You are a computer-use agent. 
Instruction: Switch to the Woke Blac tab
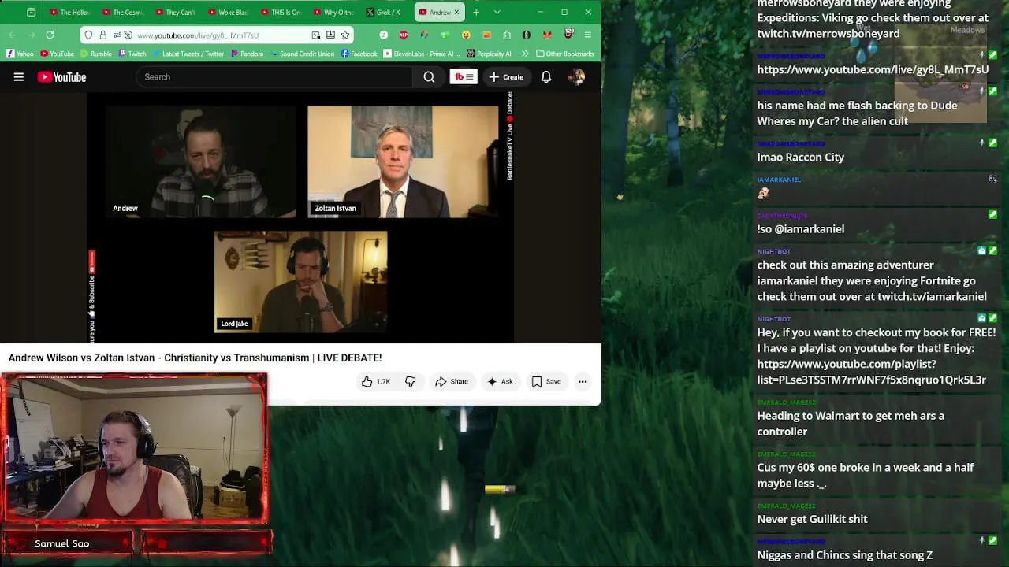(228, 12)
